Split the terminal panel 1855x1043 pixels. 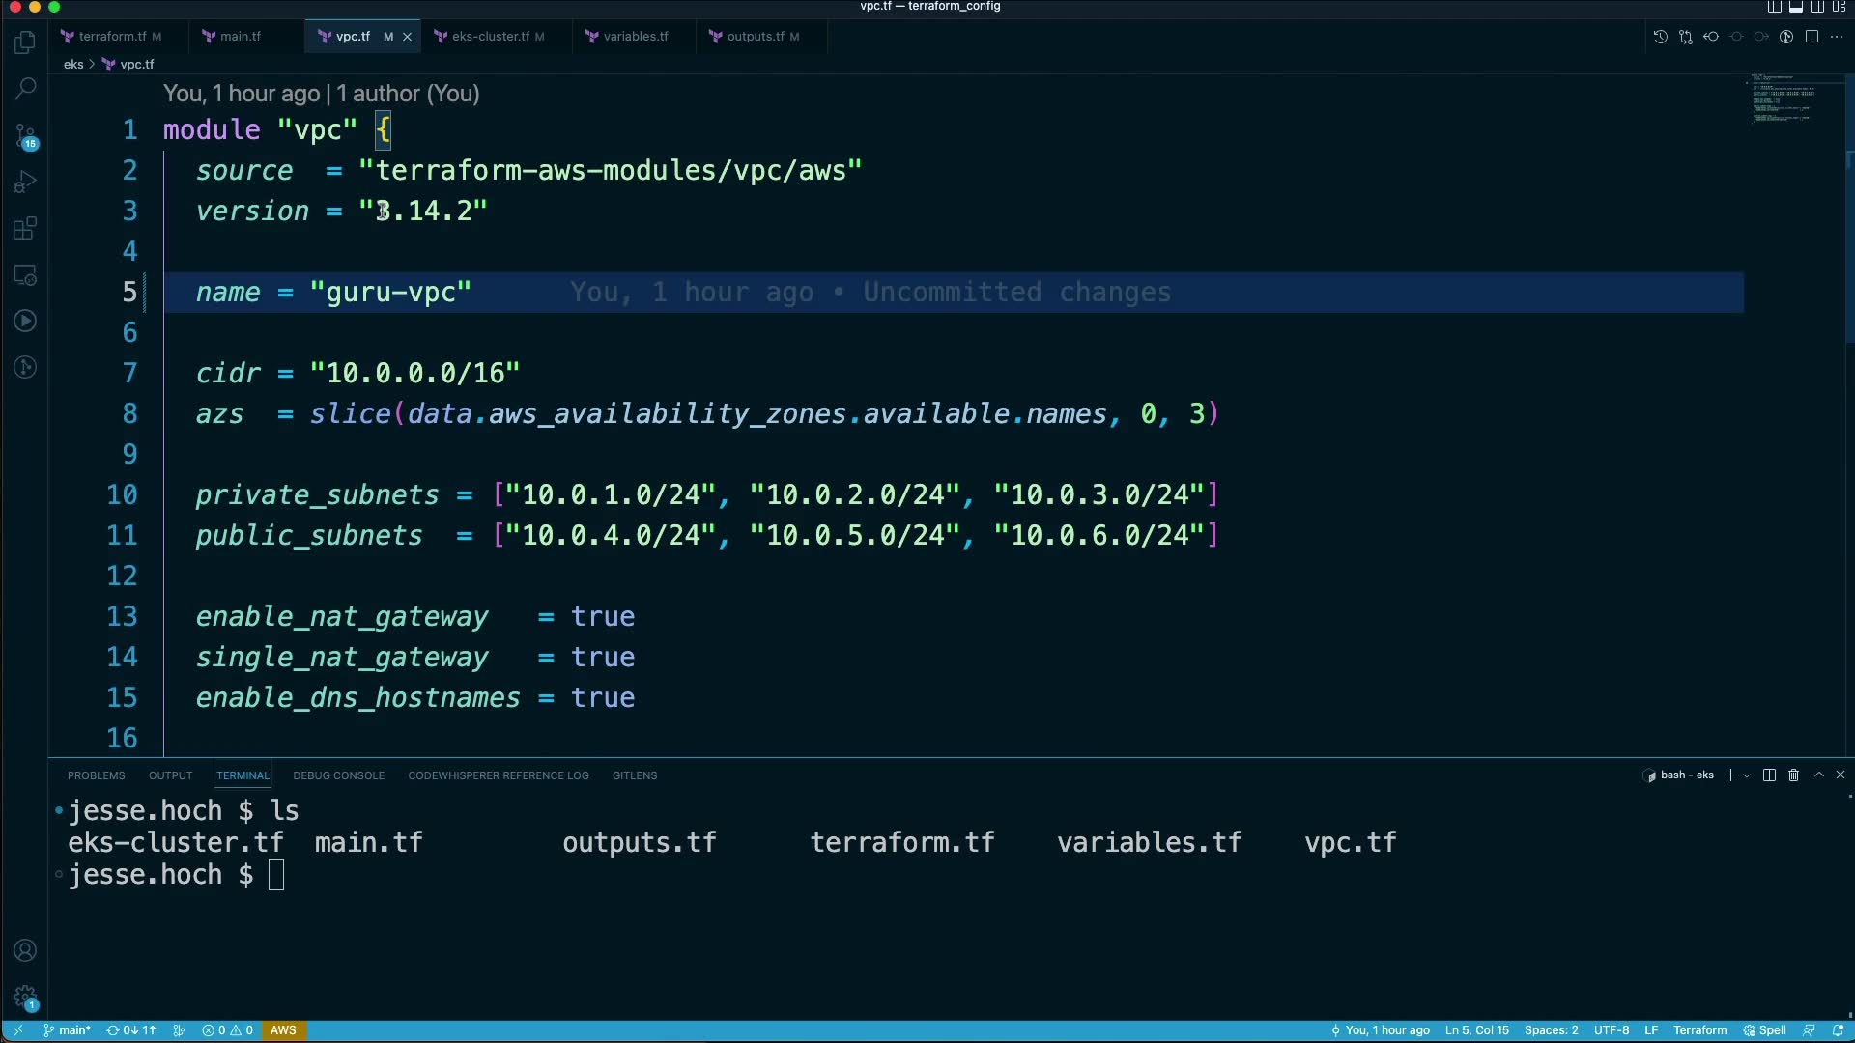[1769, 775]
